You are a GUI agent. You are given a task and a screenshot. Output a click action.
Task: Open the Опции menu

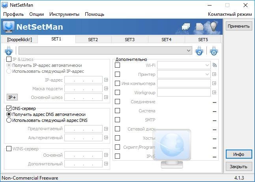[37, 14]
